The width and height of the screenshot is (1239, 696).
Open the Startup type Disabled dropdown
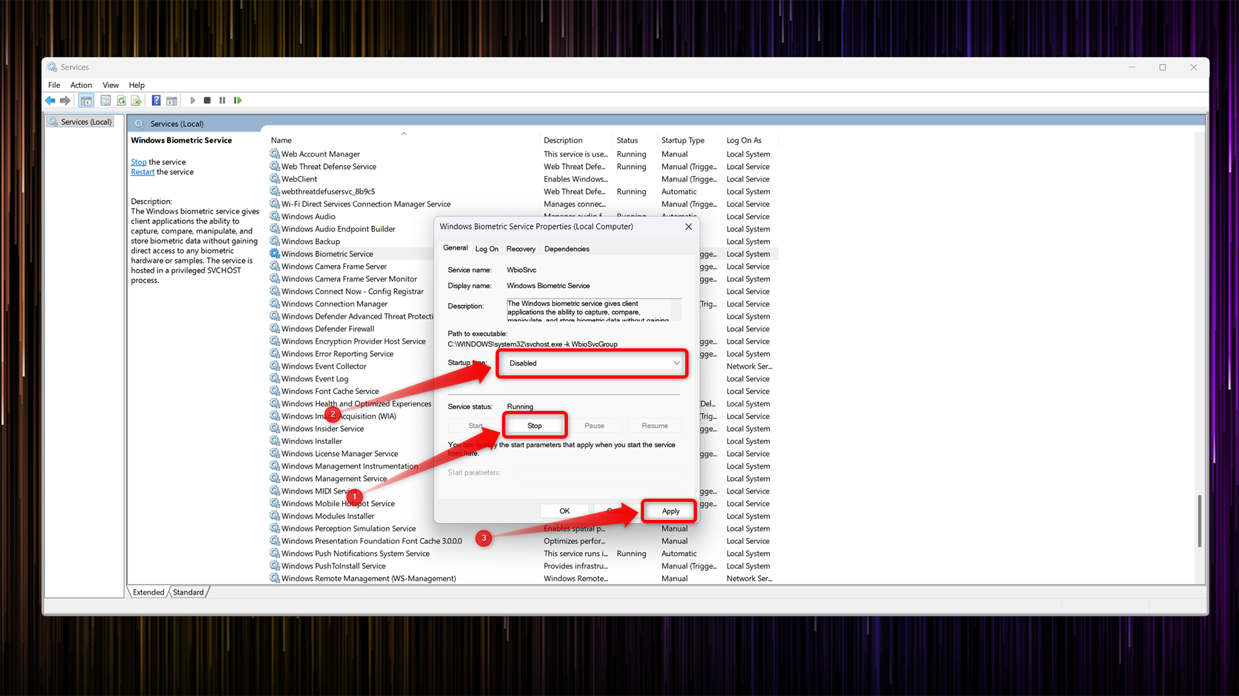click(x=593, y=363)
